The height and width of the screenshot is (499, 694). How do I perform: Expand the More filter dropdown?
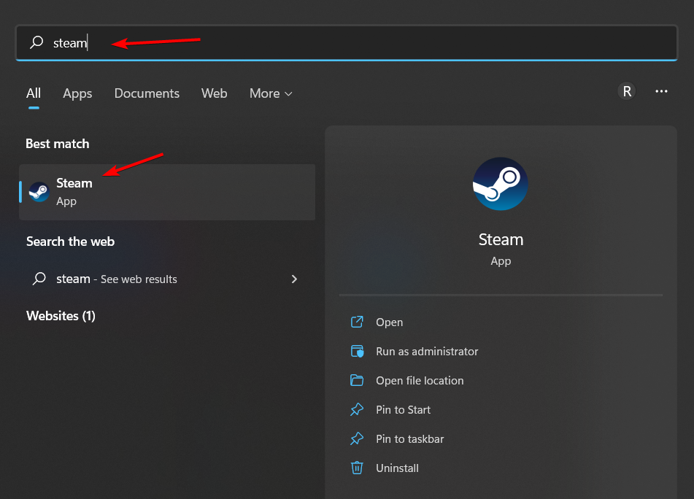tap(271, 93)
